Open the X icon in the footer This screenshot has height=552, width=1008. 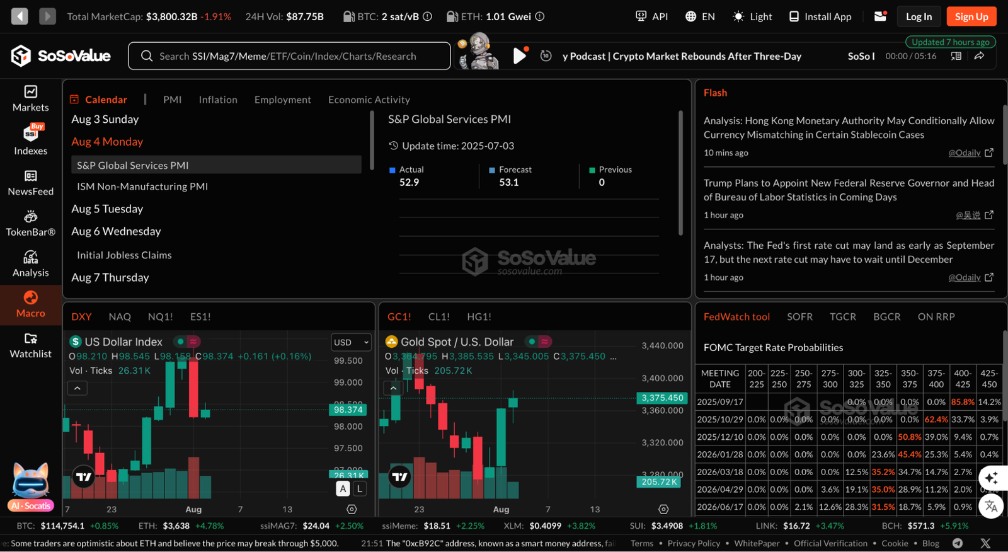(985, 543)
